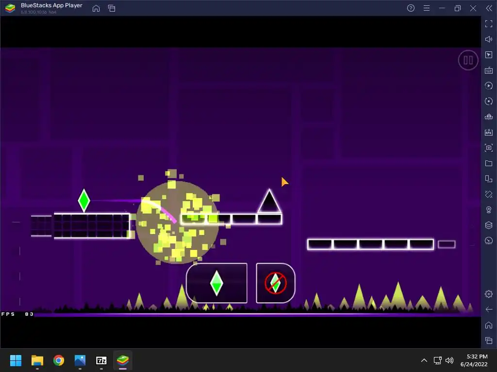Click the shake device icon
The width and height of the screenshot is (497, 372).
[x=489, y=194]
